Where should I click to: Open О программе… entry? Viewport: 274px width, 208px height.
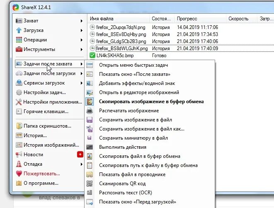click(49, 183)
